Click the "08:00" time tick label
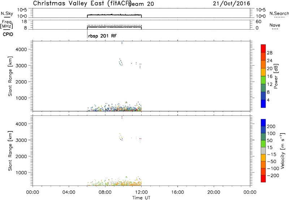Image resolution: width=289 pixels, height=200 pixels. tap(105, 192)
